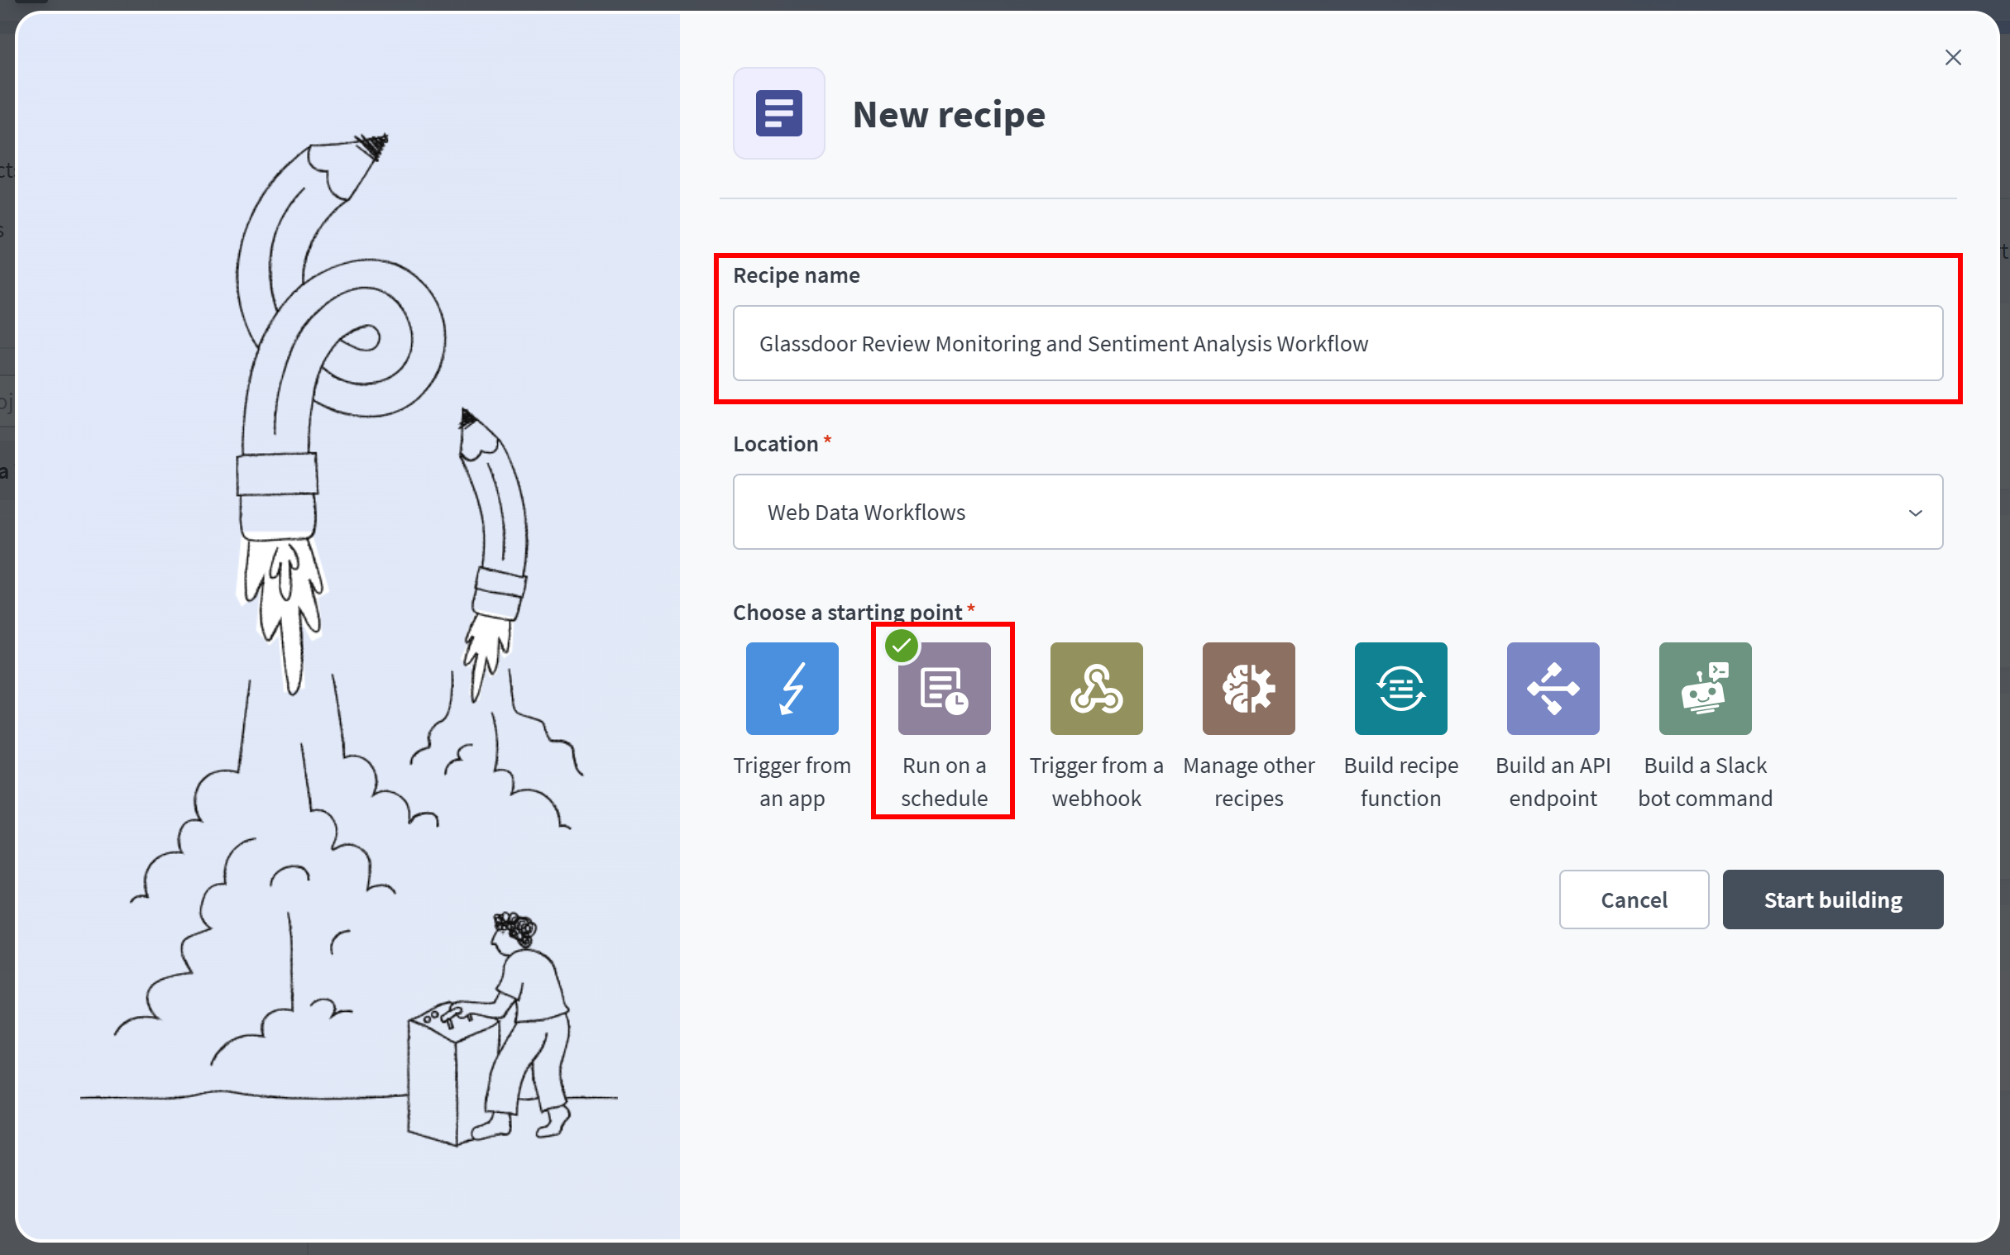The image size is (2010, 1255).
Task: Select the Trigger from an app icon
Action: pyautogui.click(x=792, y=688)
